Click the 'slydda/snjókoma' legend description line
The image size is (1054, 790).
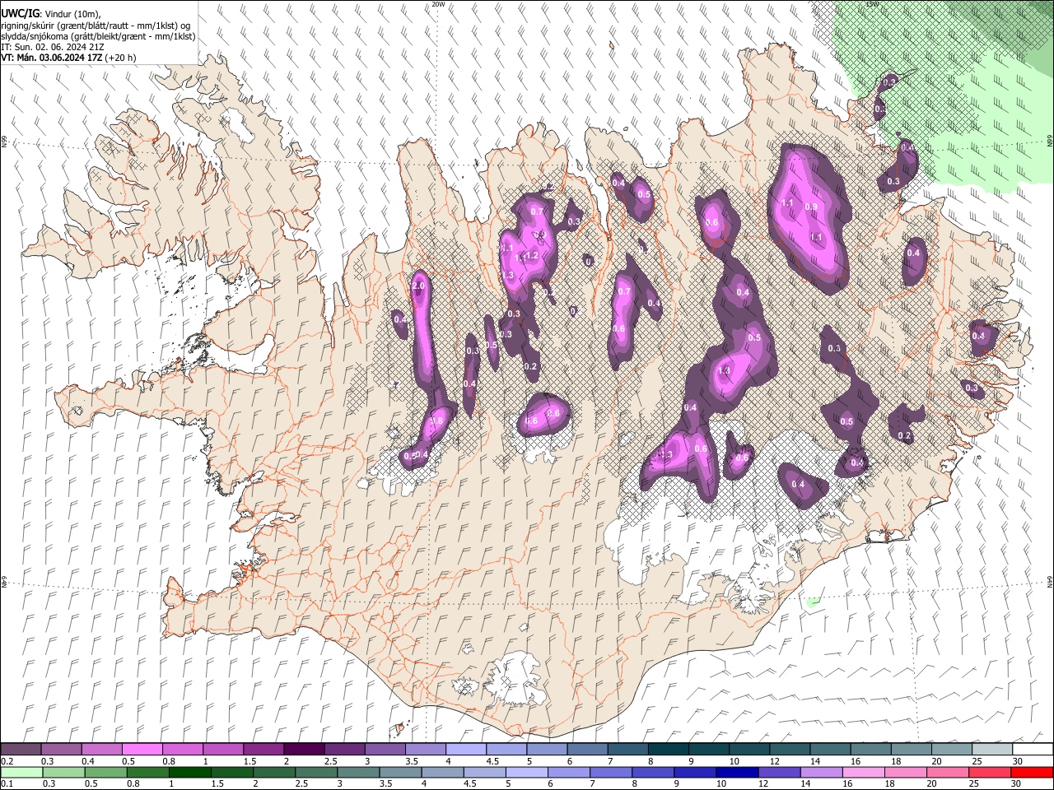pyautogui.click(x=98, y=36)
